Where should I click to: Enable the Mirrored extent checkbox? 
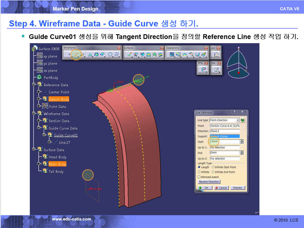click(x=199, y=177)
